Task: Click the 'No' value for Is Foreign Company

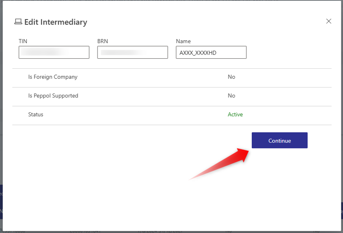Action: 231,77
